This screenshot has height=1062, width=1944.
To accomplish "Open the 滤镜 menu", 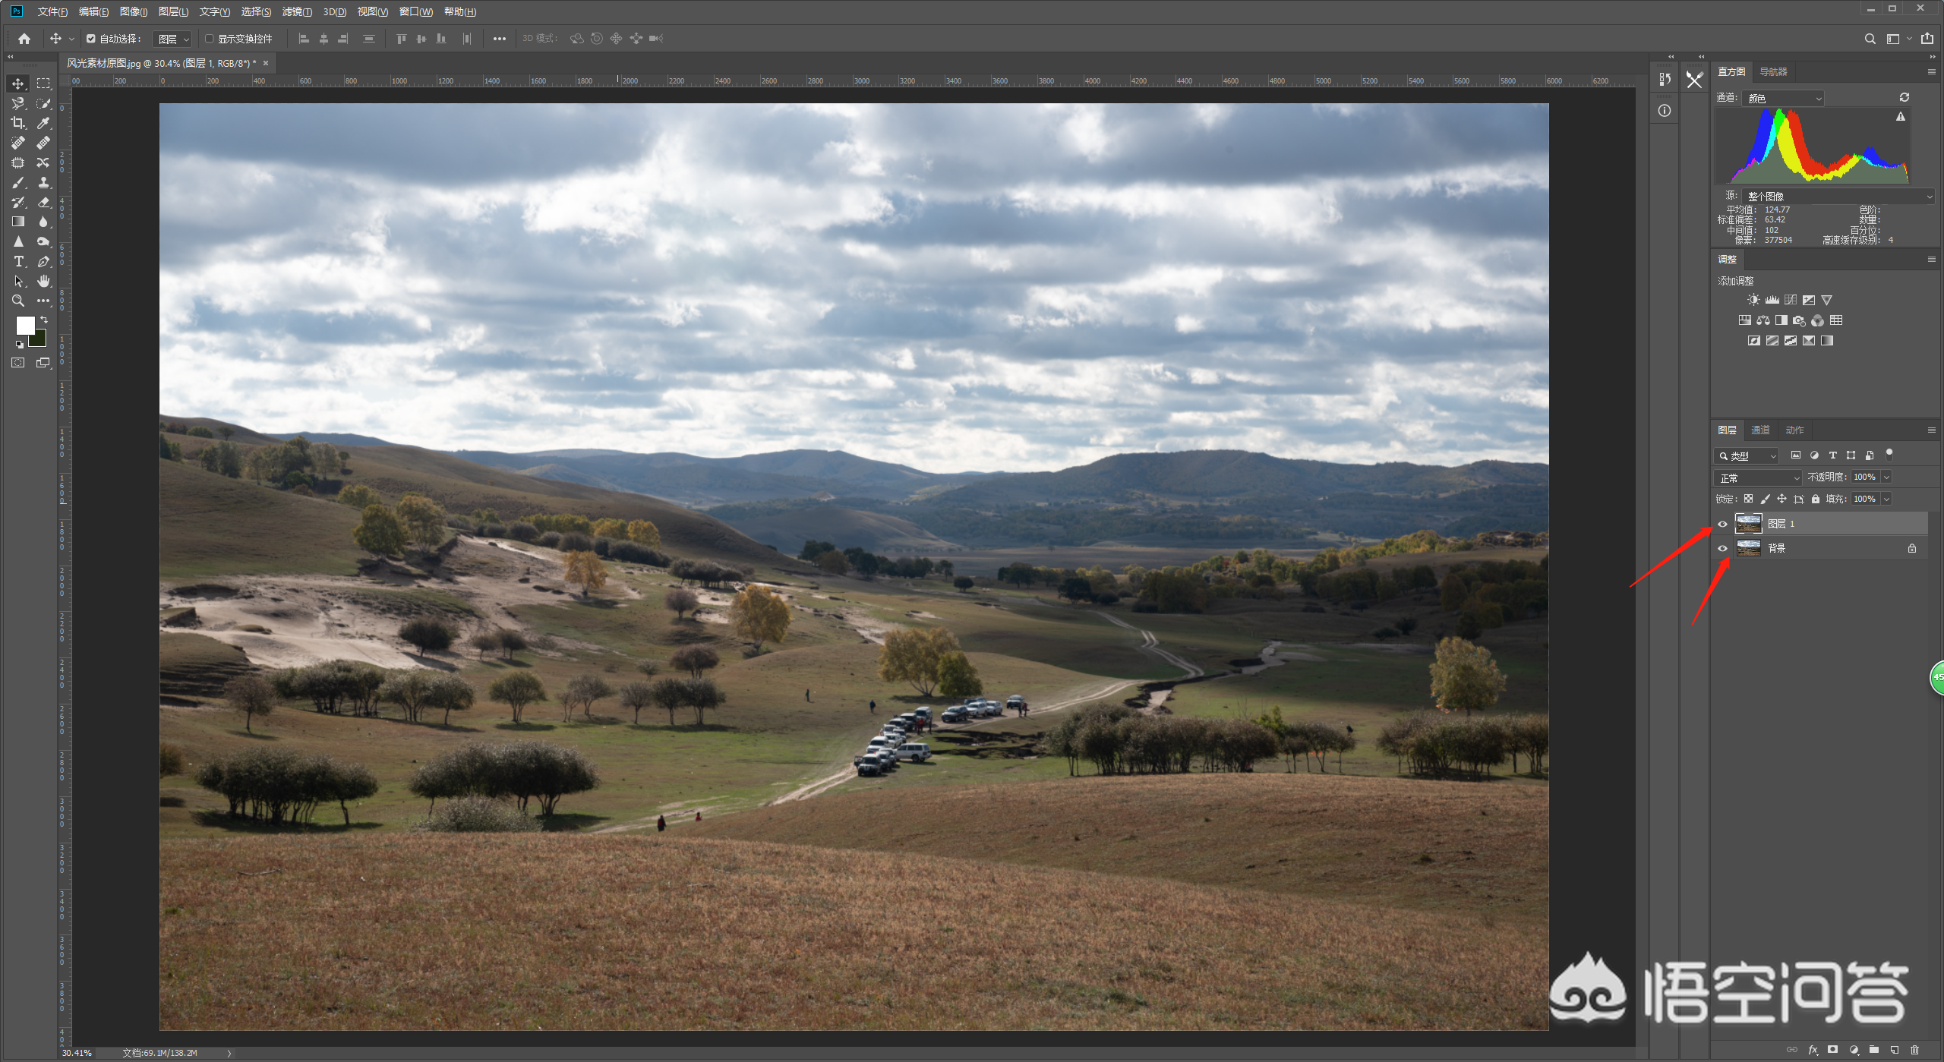I will [x=296, y=11].
